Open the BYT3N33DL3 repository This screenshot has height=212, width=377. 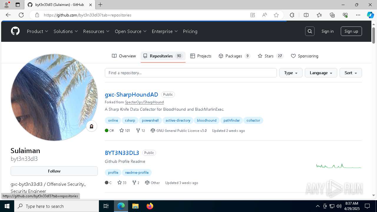(122, 153)
